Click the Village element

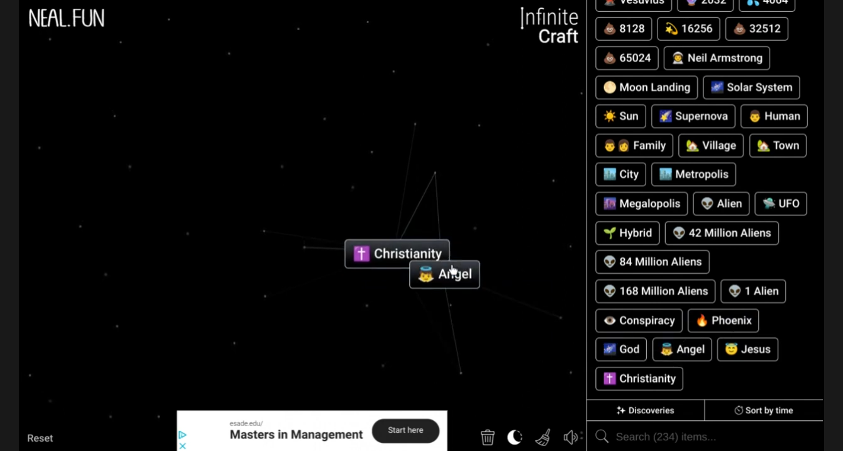click(x=711, y=146)
